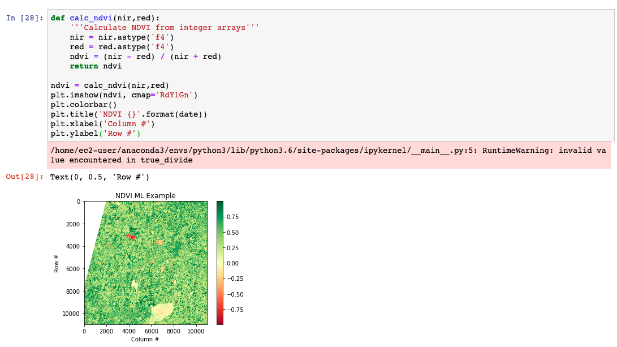This screenshot has width=617, height=347.
Task: Click the plt.ylabel('Row #') line
Action: [x=96, y=134]
